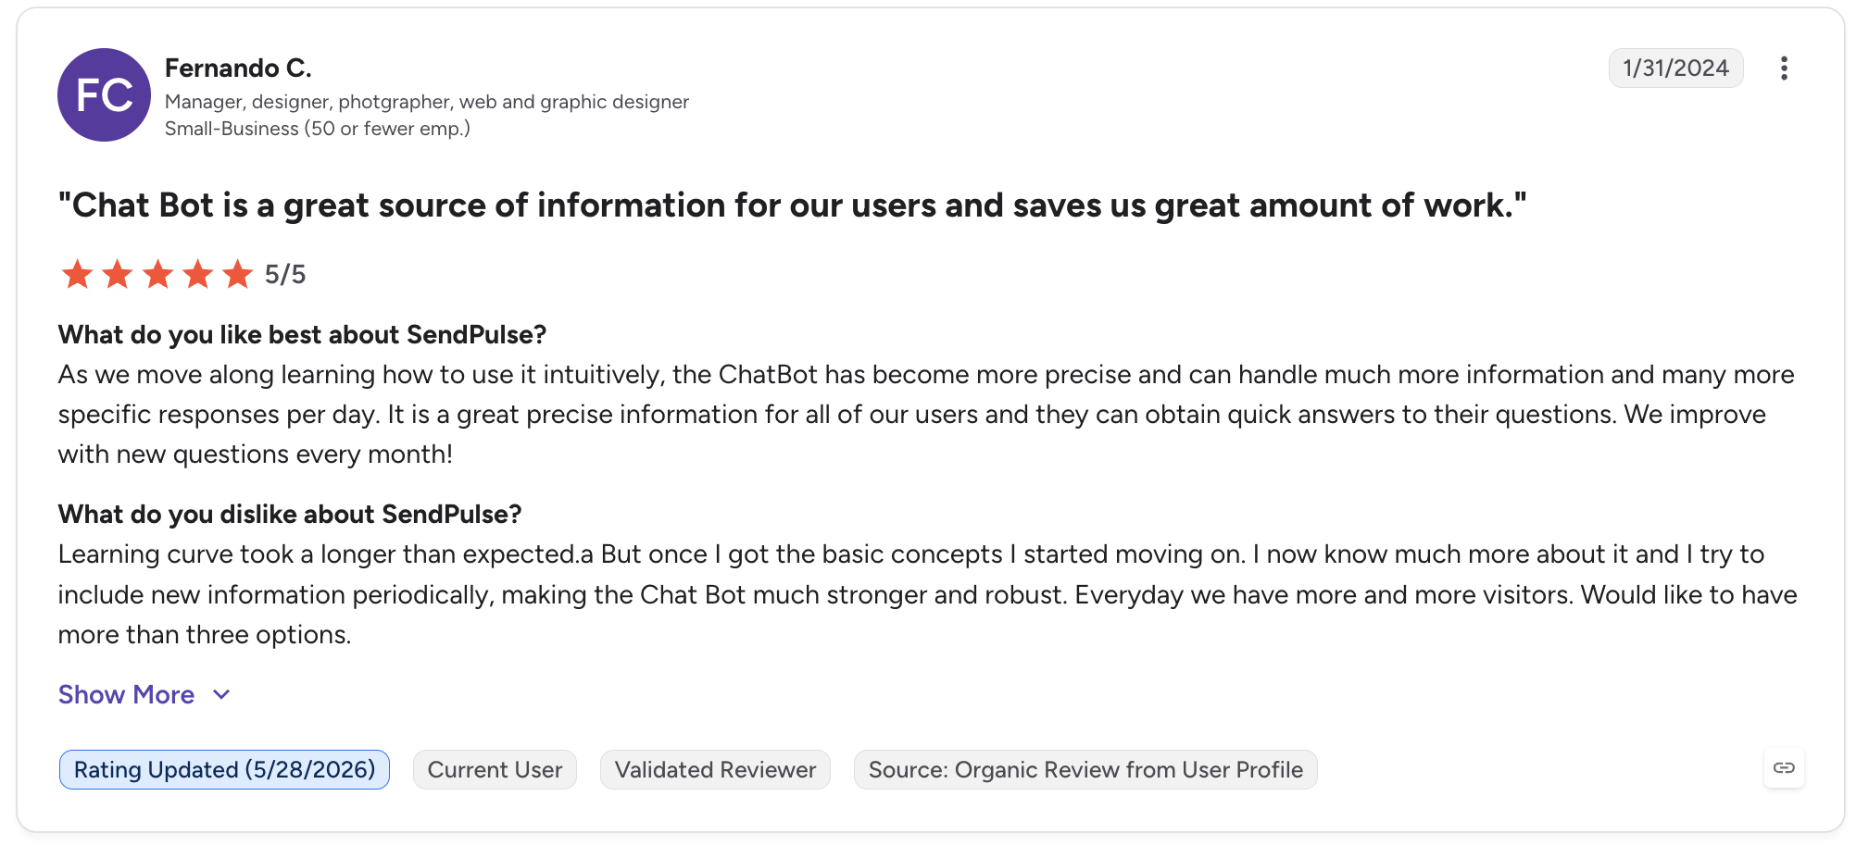The image size is (1869, 846).
Task: Copy review link via chain icon
Action: (1784, 768)
